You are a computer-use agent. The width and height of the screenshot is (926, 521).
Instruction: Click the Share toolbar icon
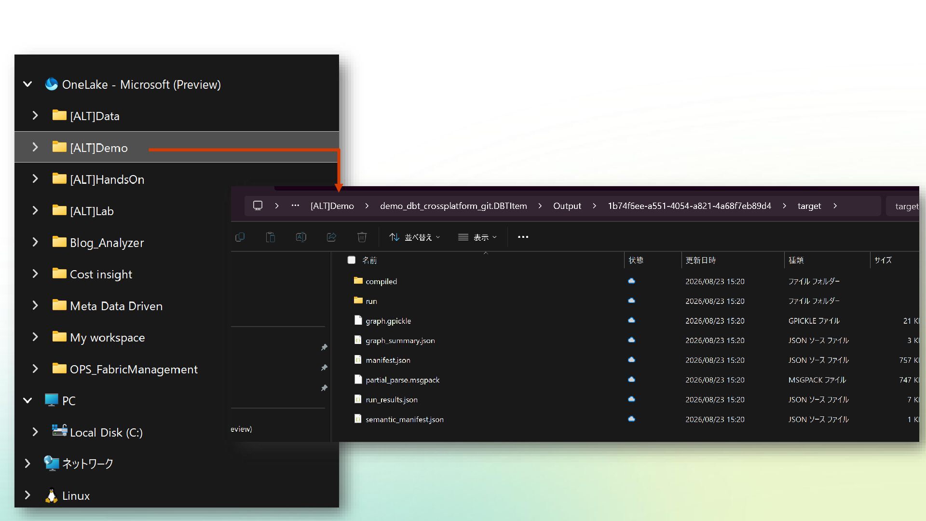[331, 237]
